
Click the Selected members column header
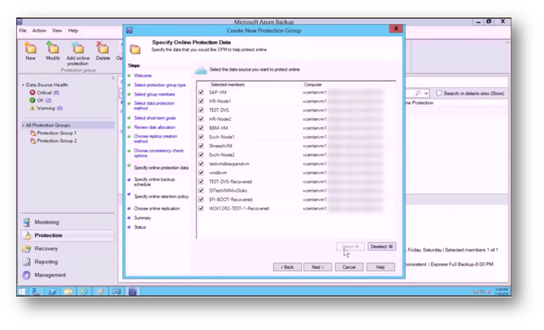click(227, 85)
